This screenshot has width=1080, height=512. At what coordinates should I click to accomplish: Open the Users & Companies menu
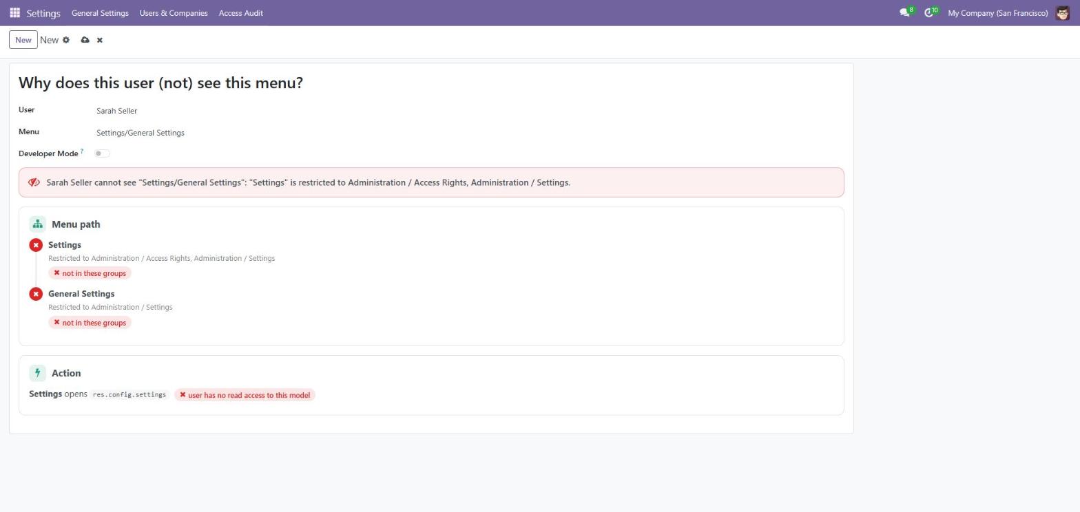tap(174, 13)
